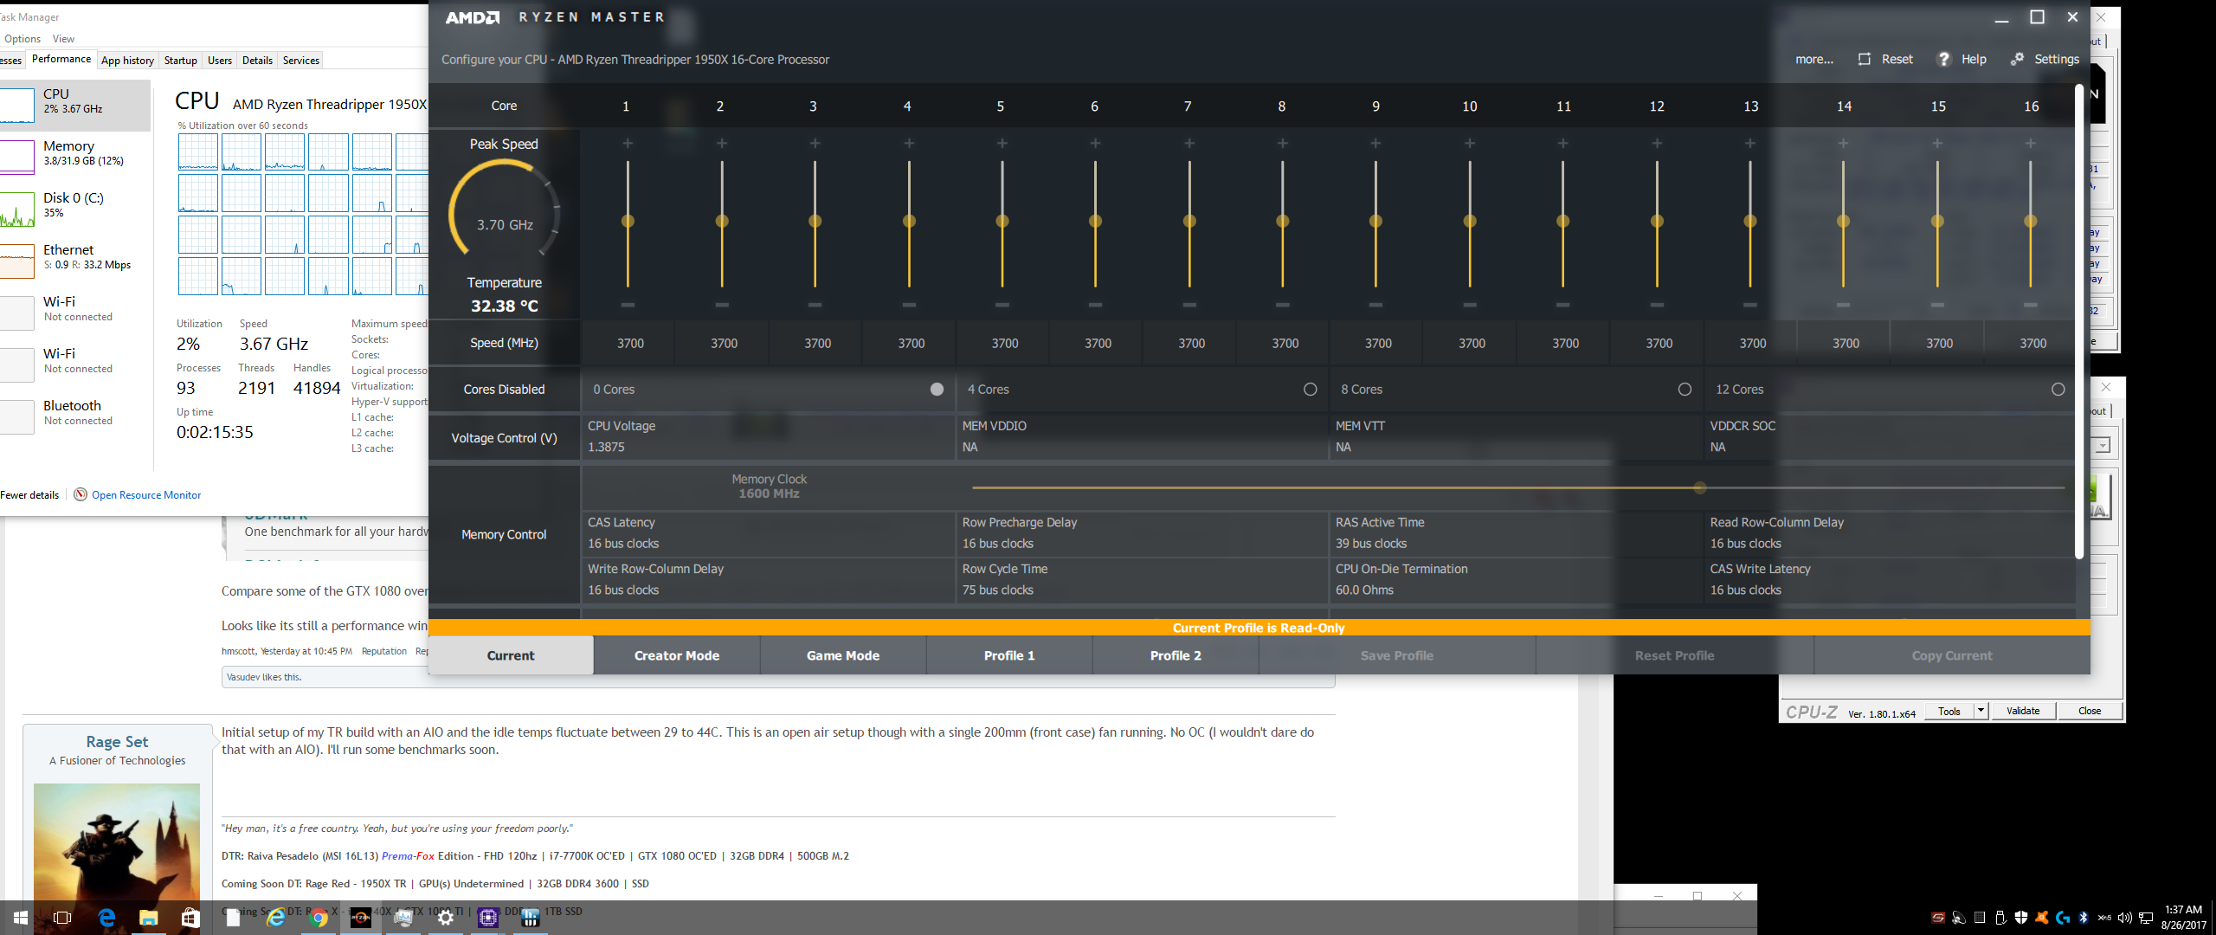
Task: Click Rage Set avatar image
Action: (117, 844)
